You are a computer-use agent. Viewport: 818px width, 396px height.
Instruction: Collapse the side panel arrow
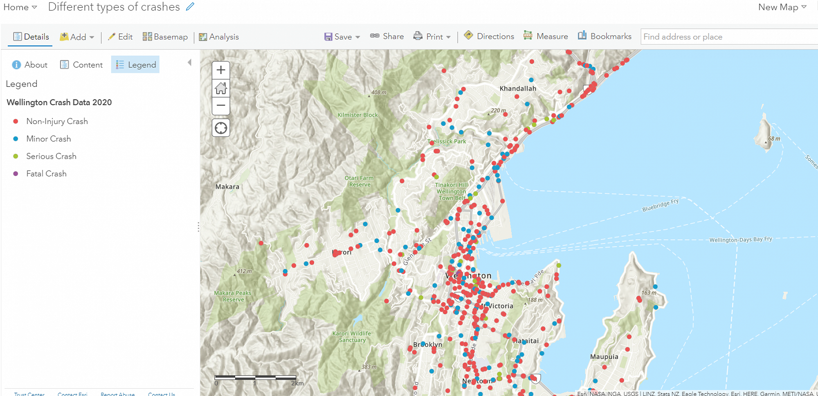click(x=189, y=63)
